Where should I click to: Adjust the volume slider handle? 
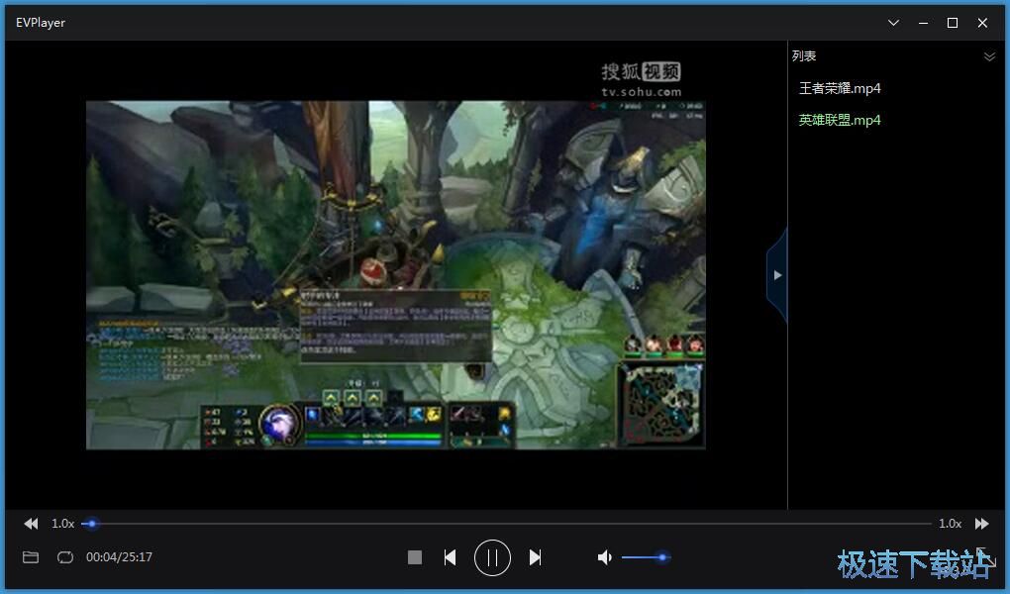click(x=662, y=557)
